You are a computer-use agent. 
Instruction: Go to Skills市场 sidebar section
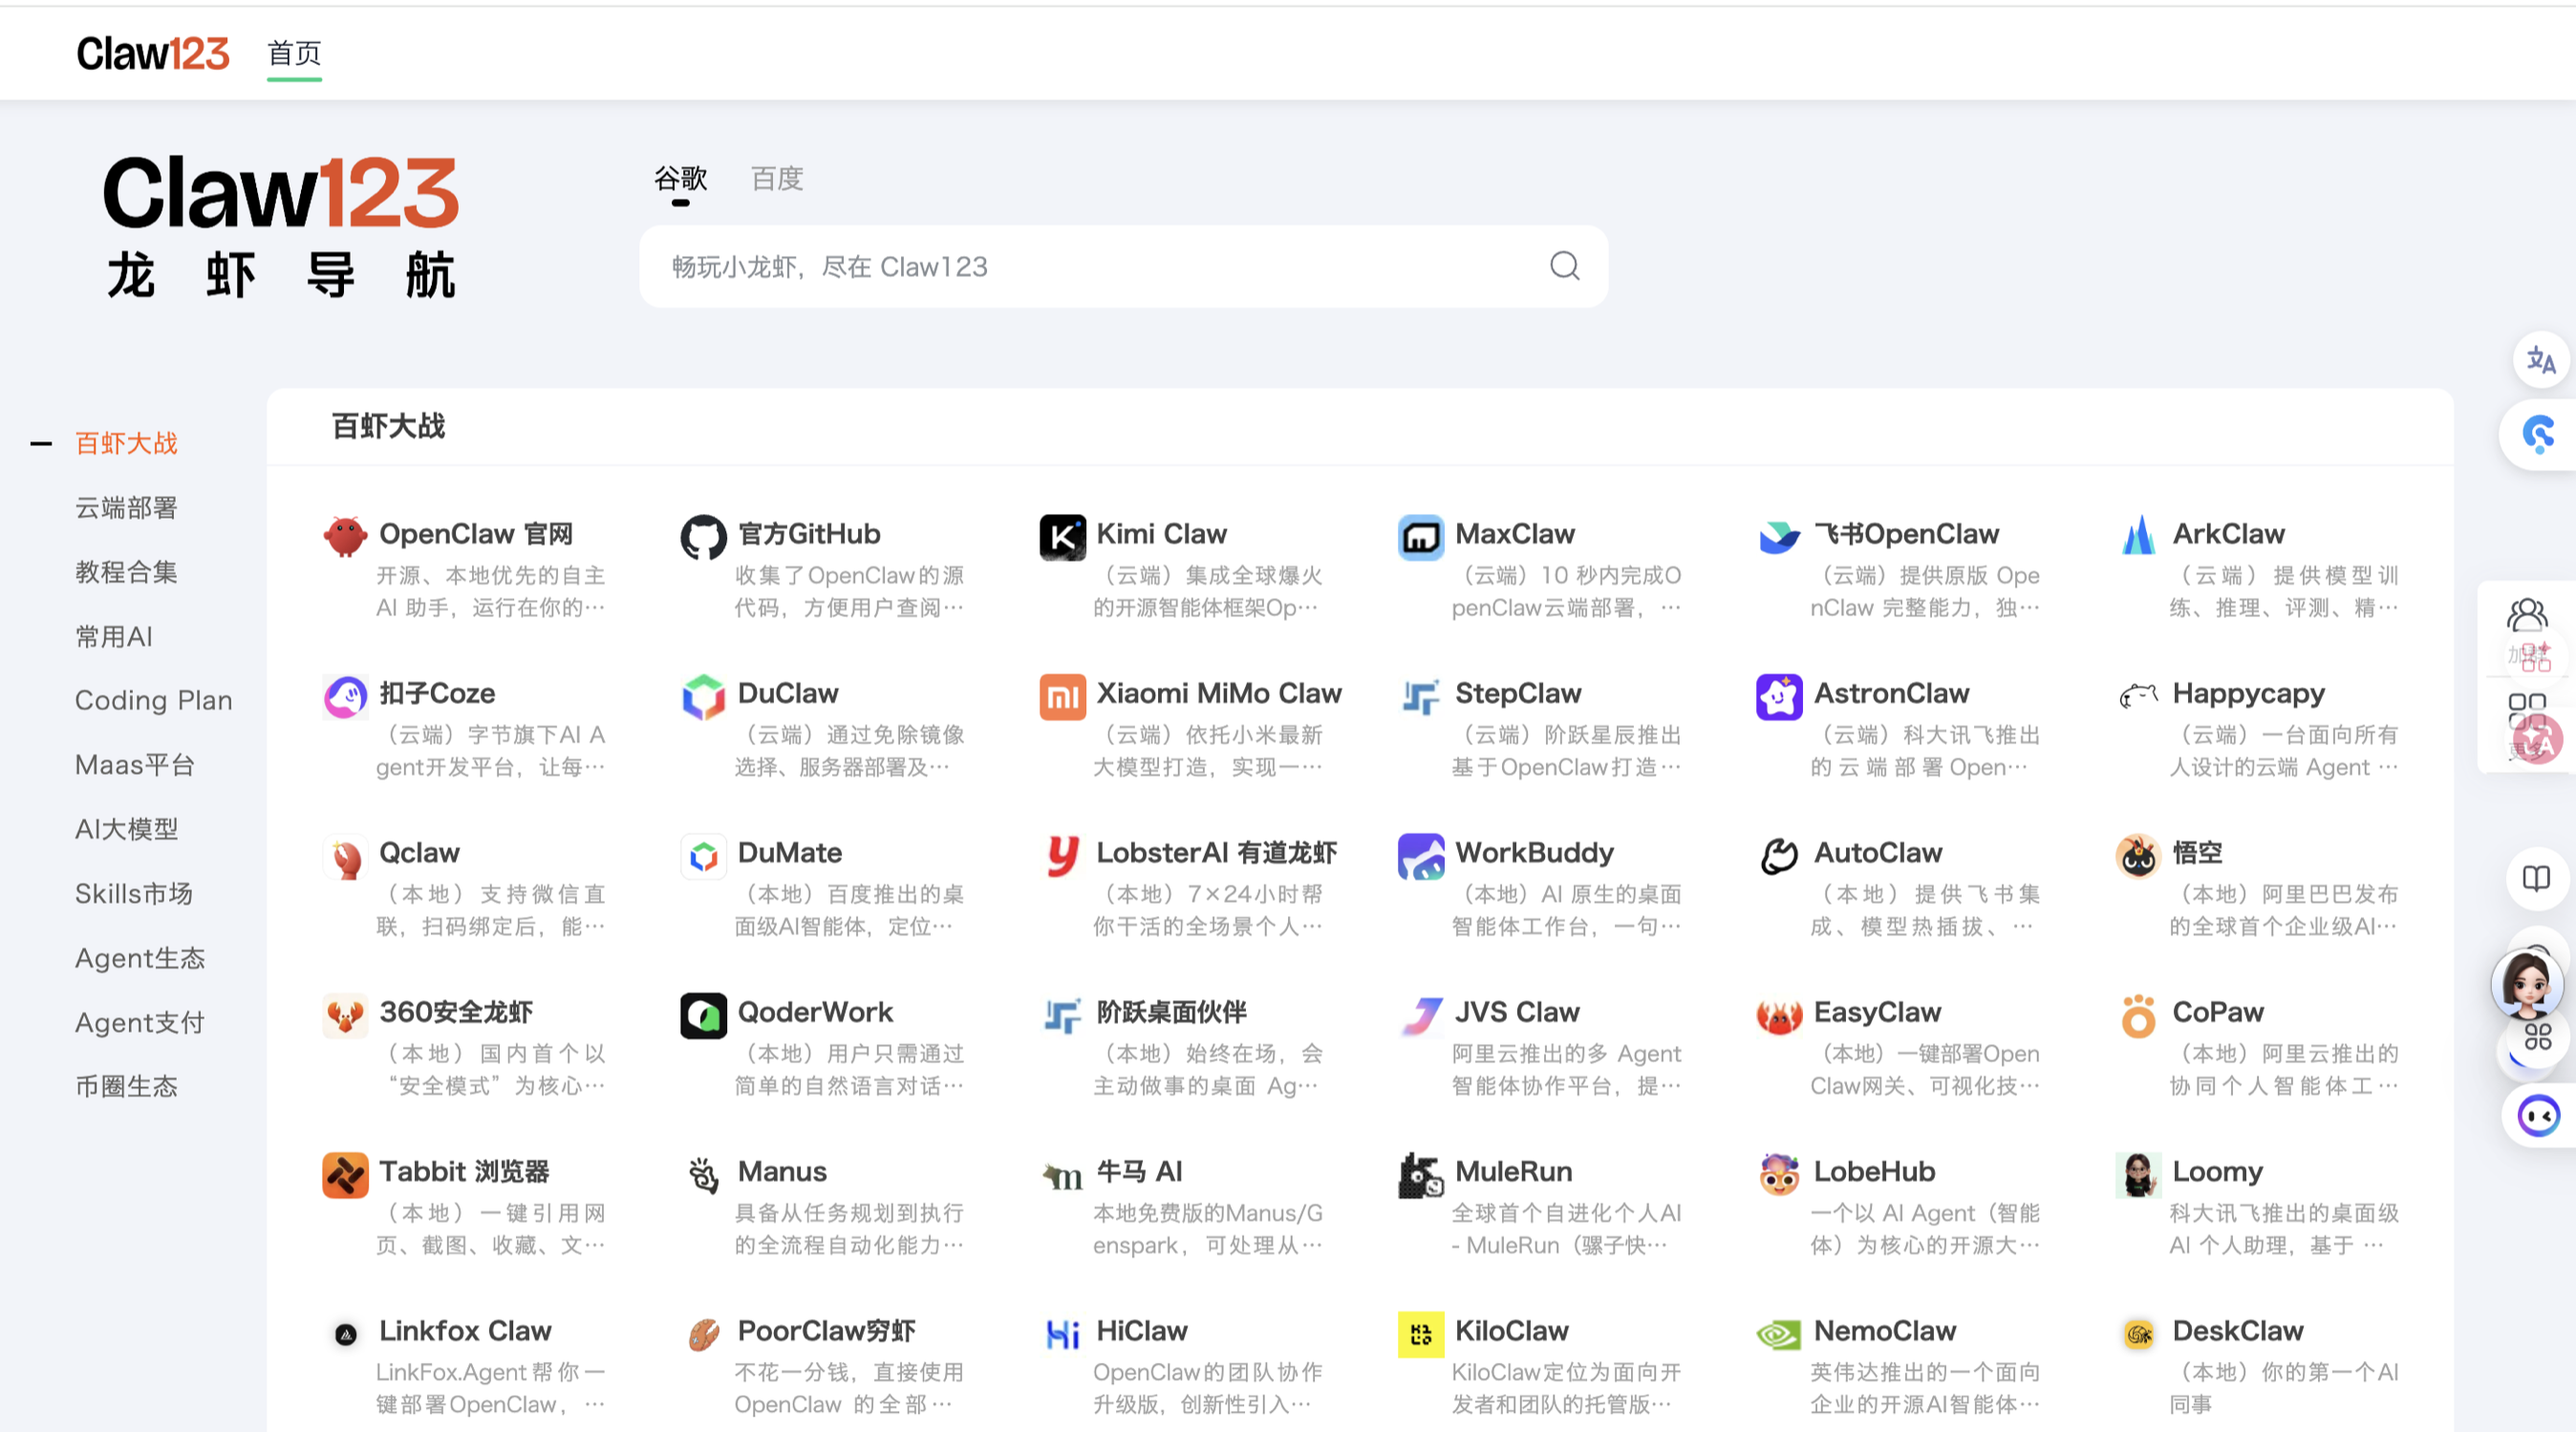[x=133, y=893]
